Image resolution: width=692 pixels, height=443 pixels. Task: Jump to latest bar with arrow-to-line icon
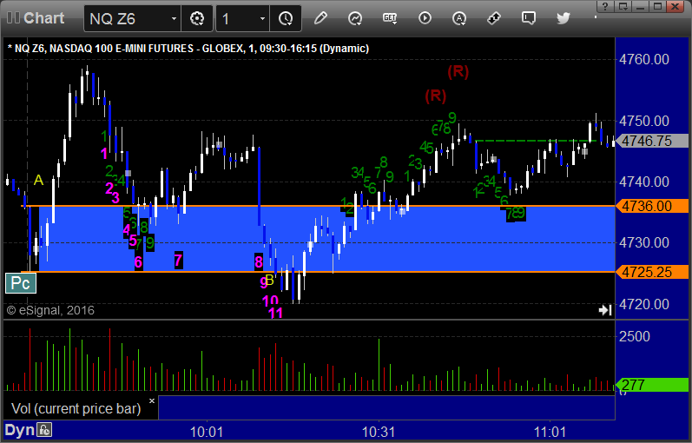click(605, 310)
